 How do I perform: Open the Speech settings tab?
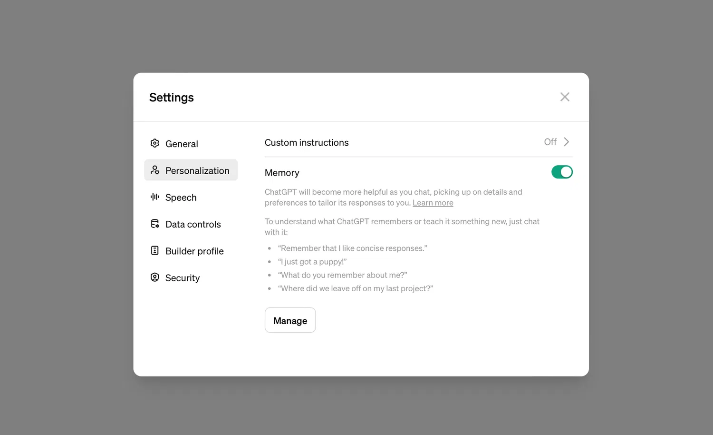pyautogui.click(x=181, y=198)
